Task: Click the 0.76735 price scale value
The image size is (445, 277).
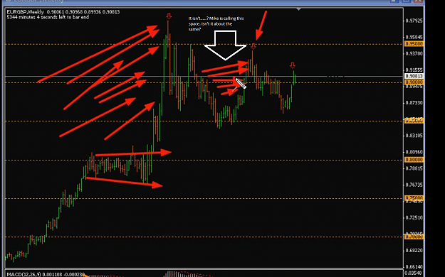Action: [414, 185]
